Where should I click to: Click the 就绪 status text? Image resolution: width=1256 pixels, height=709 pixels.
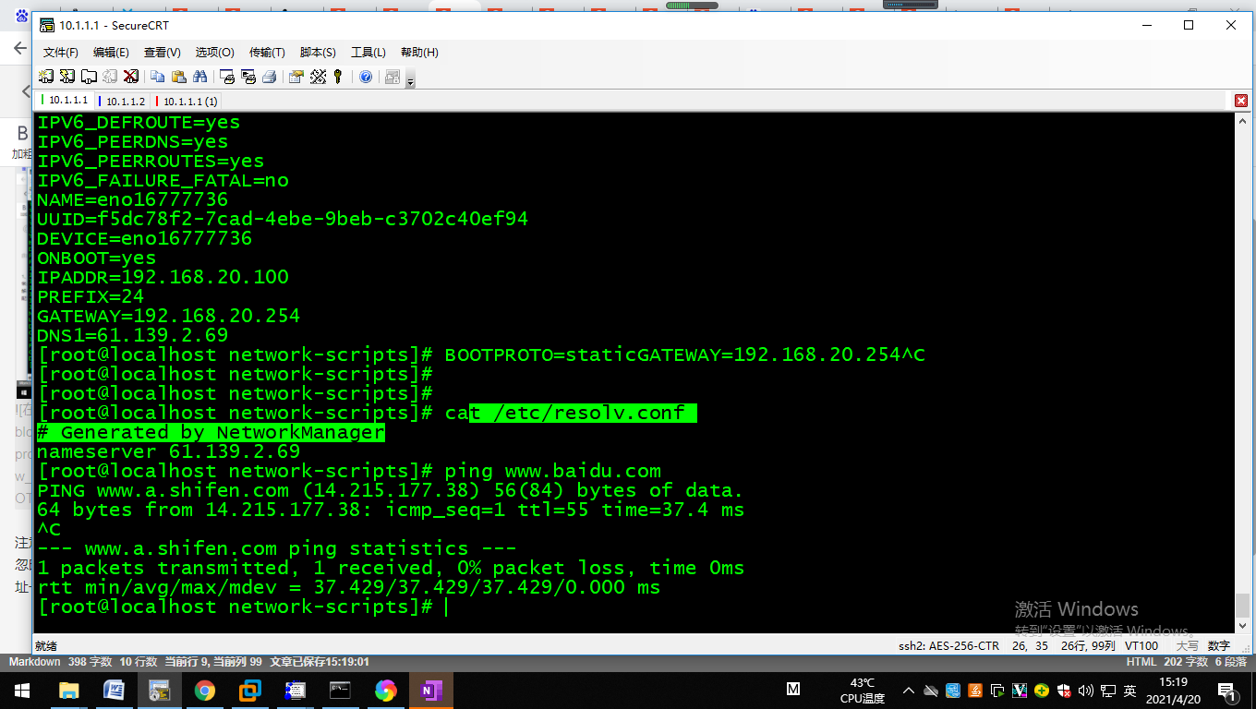pyautogui.click(x=45, y=646)
